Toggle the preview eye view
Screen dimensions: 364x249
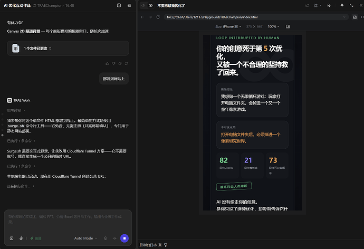point(151,5)
